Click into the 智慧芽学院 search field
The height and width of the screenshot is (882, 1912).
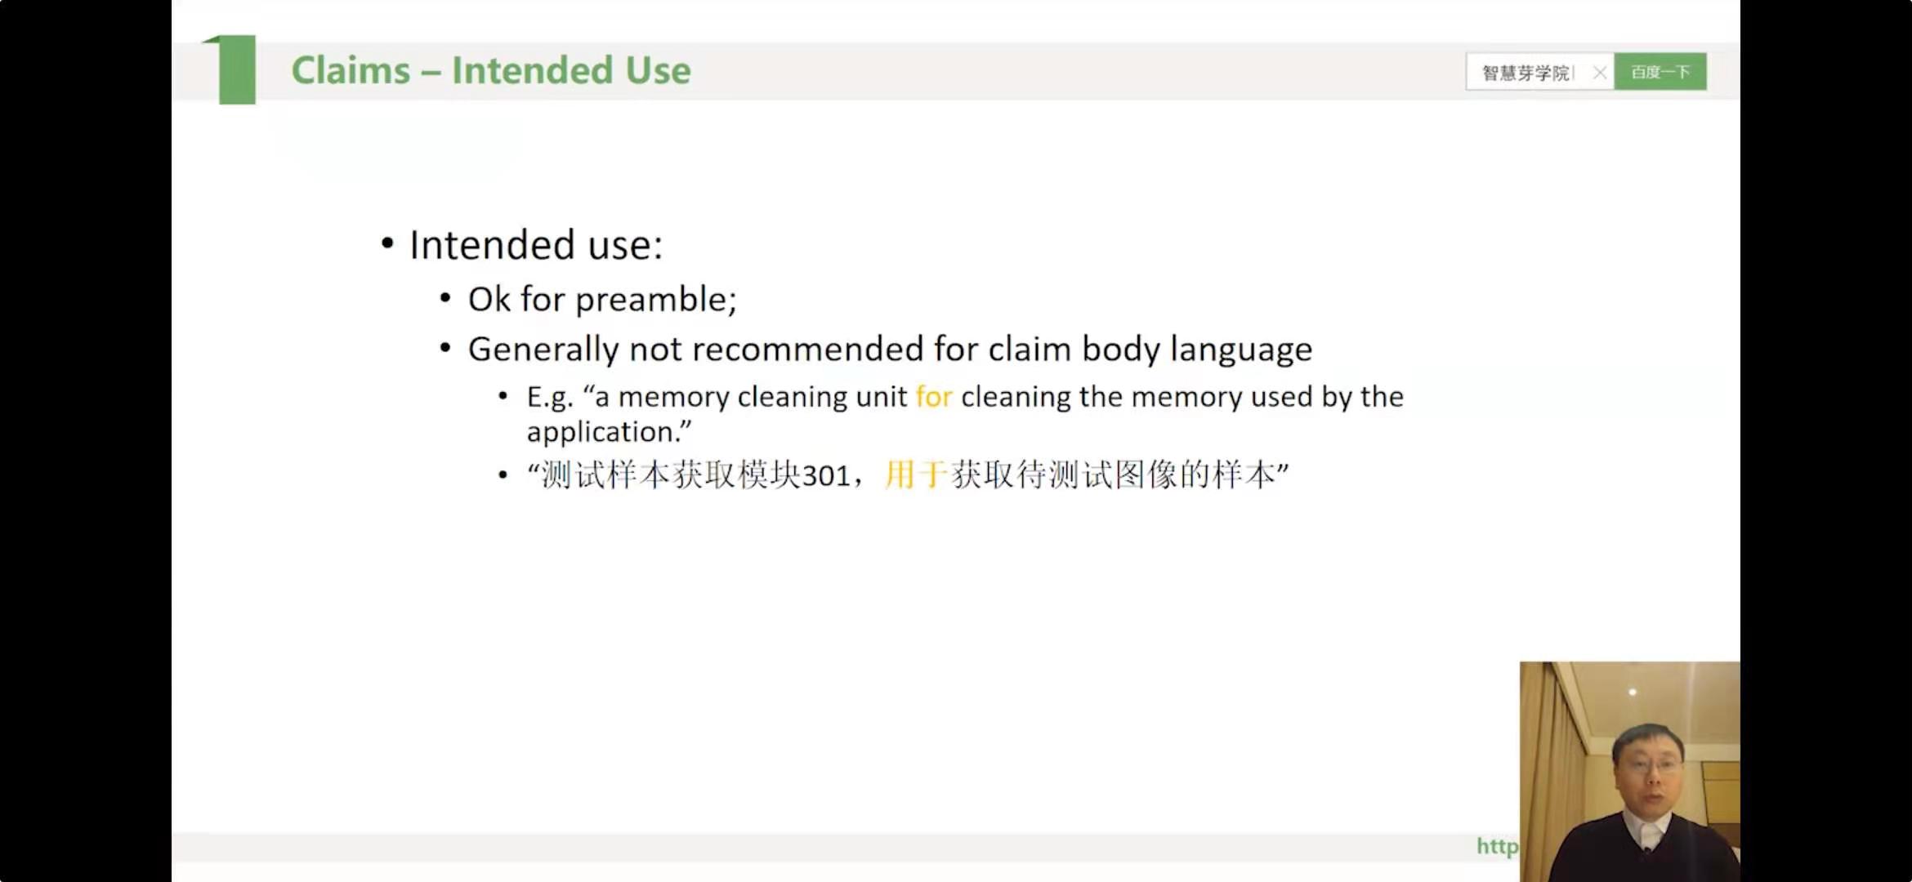(1526, 73)
